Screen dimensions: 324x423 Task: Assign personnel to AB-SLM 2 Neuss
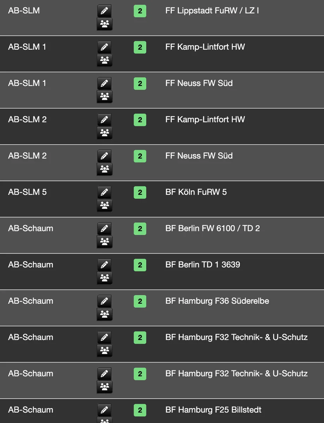[104, 169]
